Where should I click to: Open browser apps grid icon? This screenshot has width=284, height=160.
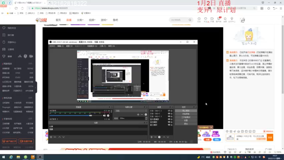pos(262,8)
